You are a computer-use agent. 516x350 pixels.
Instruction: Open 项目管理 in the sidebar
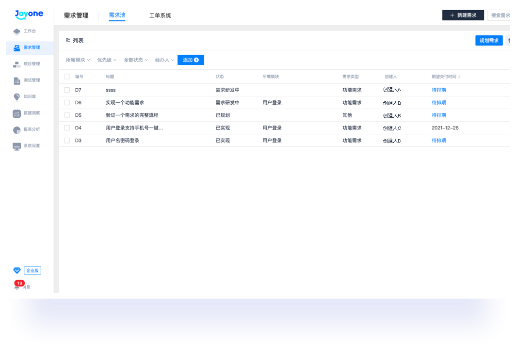coord(32,64)
